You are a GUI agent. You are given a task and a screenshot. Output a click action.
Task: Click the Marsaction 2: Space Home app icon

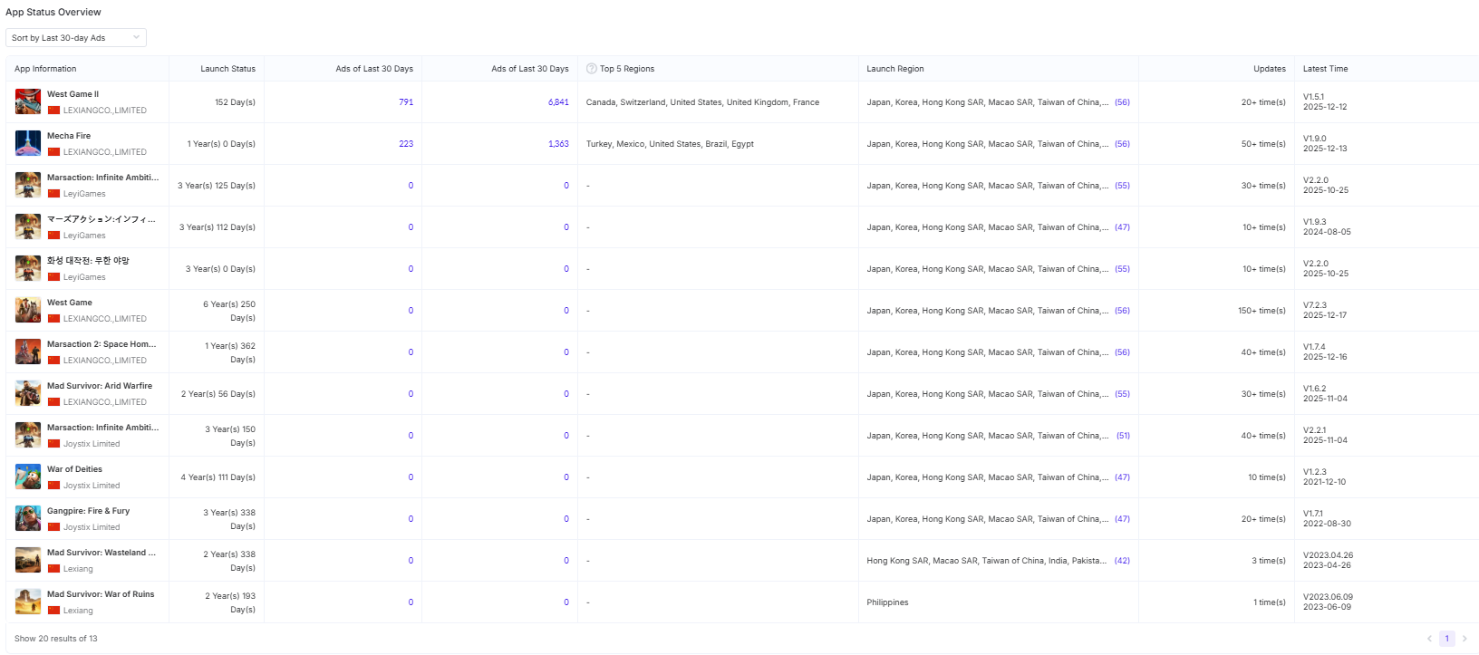coord(28,352)
